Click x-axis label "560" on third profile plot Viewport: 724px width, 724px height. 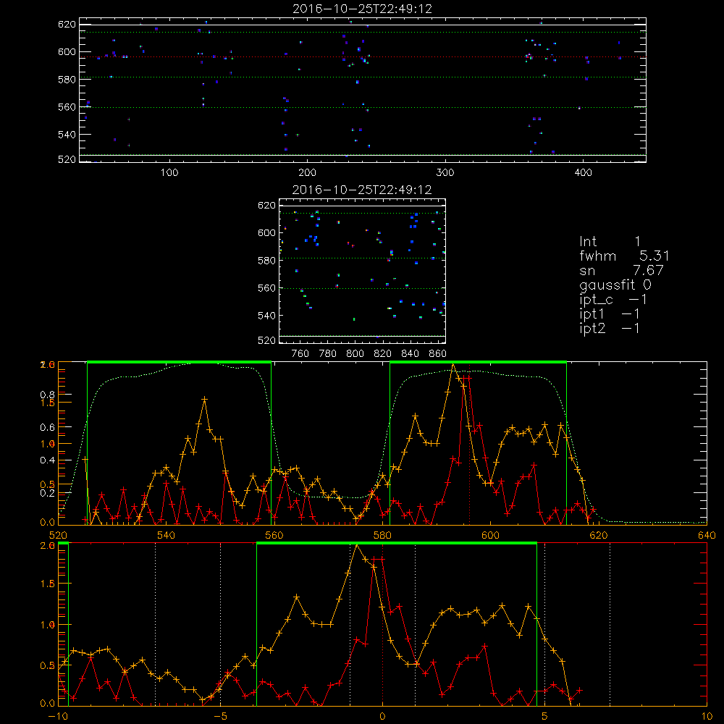(x=274, y=535)
